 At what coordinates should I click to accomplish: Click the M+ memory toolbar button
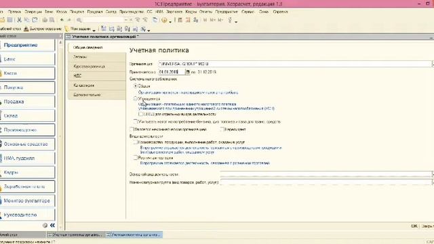[212, 20]
